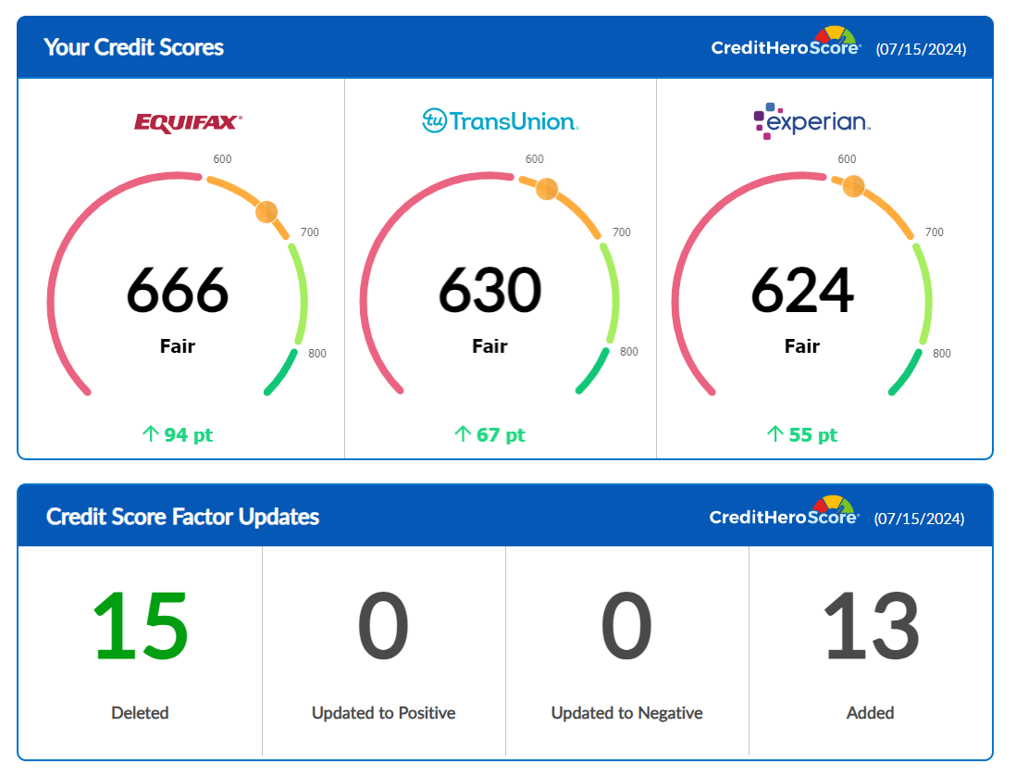Click the Equifax logo
The image size is (1016, 776).
pyautogui.click(x=188, y=122)
